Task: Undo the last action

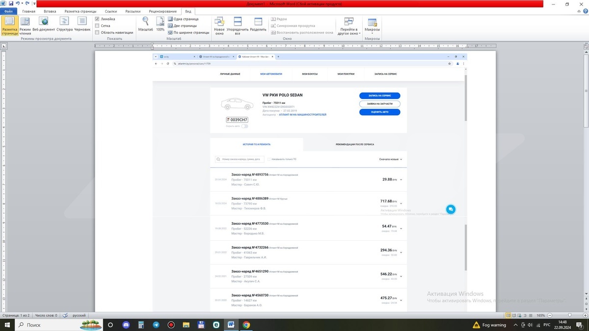Action: [x=17, y=3]
